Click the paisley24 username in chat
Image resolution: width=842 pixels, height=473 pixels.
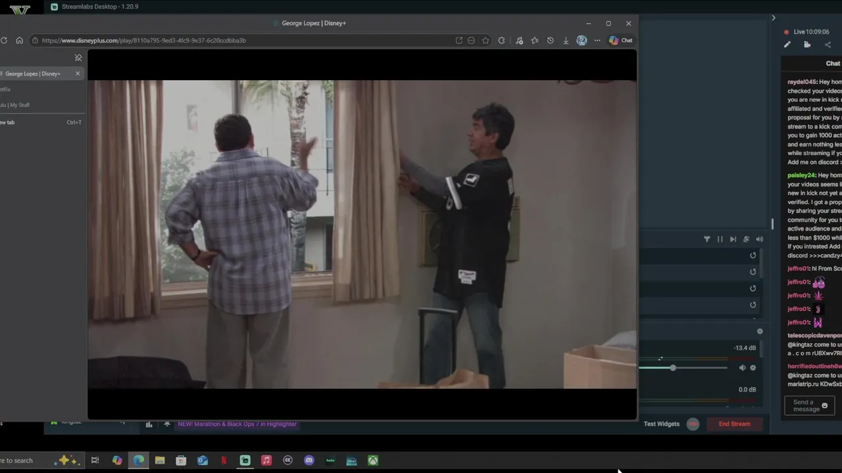pyautogui.click(x=802, y=175)
